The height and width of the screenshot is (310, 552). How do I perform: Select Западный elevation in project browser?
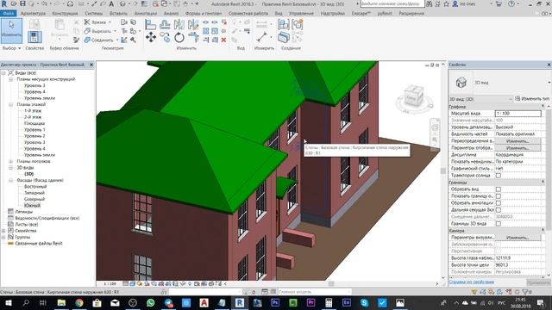pyautogui.click(x=34, y=193)
